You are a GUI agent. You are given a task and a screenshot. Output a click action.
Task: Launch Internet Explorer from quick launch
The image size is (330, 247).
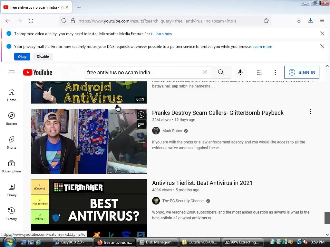39,242
